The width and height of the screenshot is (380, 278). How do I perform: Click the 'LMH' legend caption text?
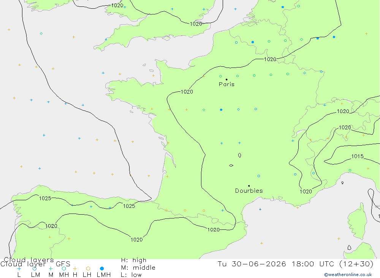tap(104, 275)
